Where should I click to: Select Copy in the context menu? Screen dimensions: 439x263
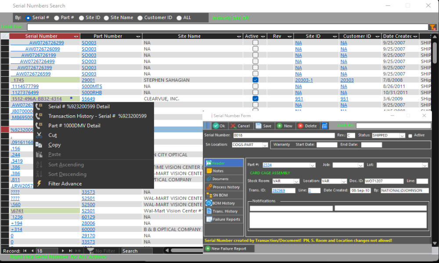pos(54,145)
